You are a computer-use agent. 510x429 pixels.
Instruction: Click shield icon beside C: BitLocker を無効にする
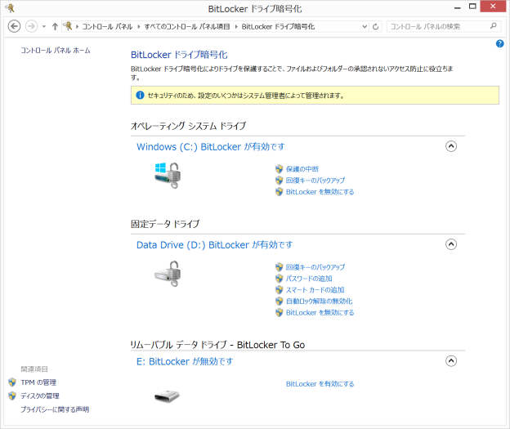(279, 191)
